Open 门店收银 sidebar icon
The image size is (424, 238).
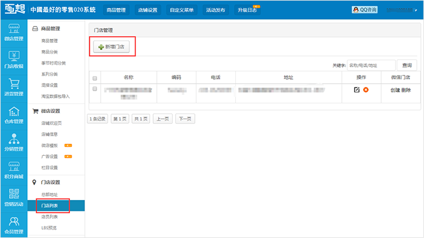14,60
